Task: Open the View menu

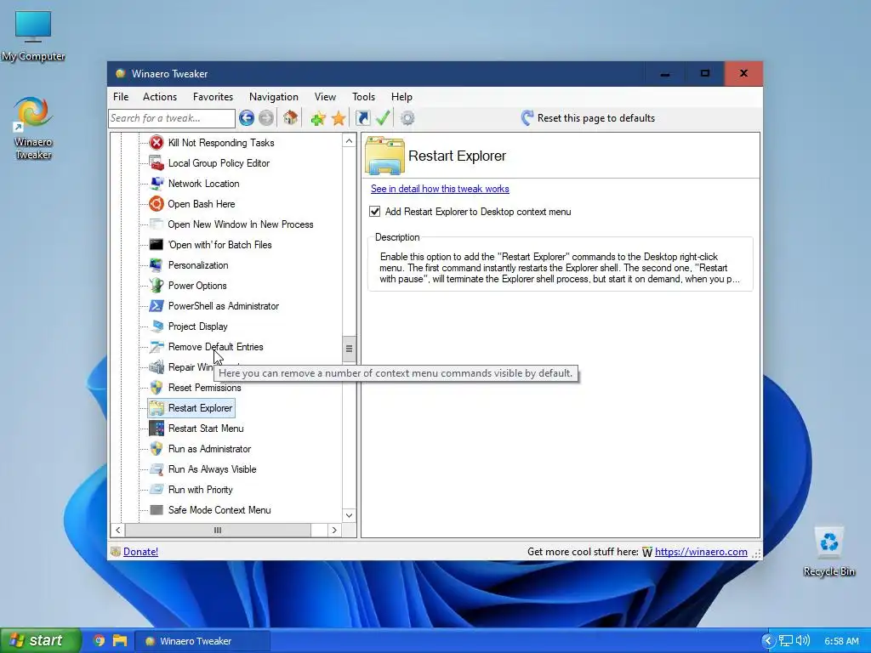Action: (325, 97)
